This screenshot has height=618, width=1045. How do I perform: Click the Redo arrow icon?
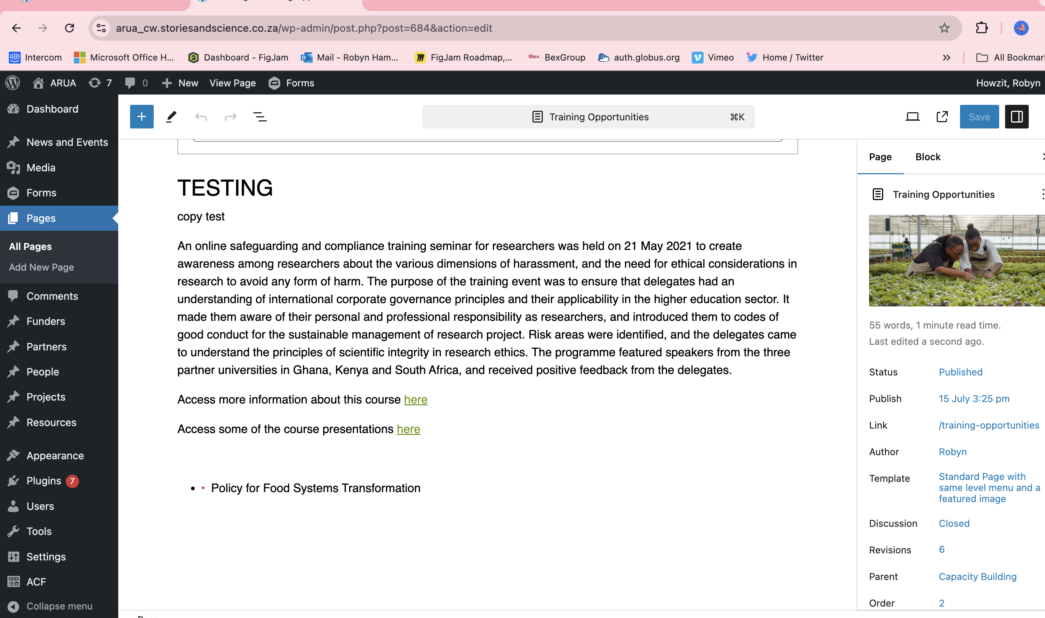[x=231, y=117]
